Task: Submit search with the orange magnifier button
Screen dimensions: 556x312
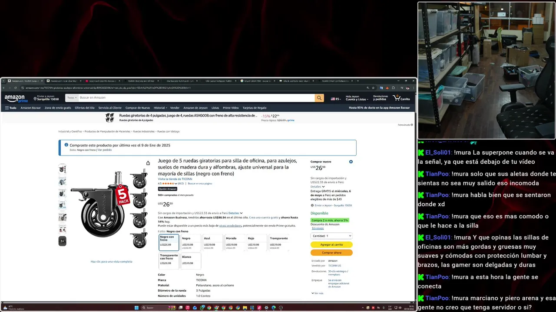Action: click(x=320, y=98)
